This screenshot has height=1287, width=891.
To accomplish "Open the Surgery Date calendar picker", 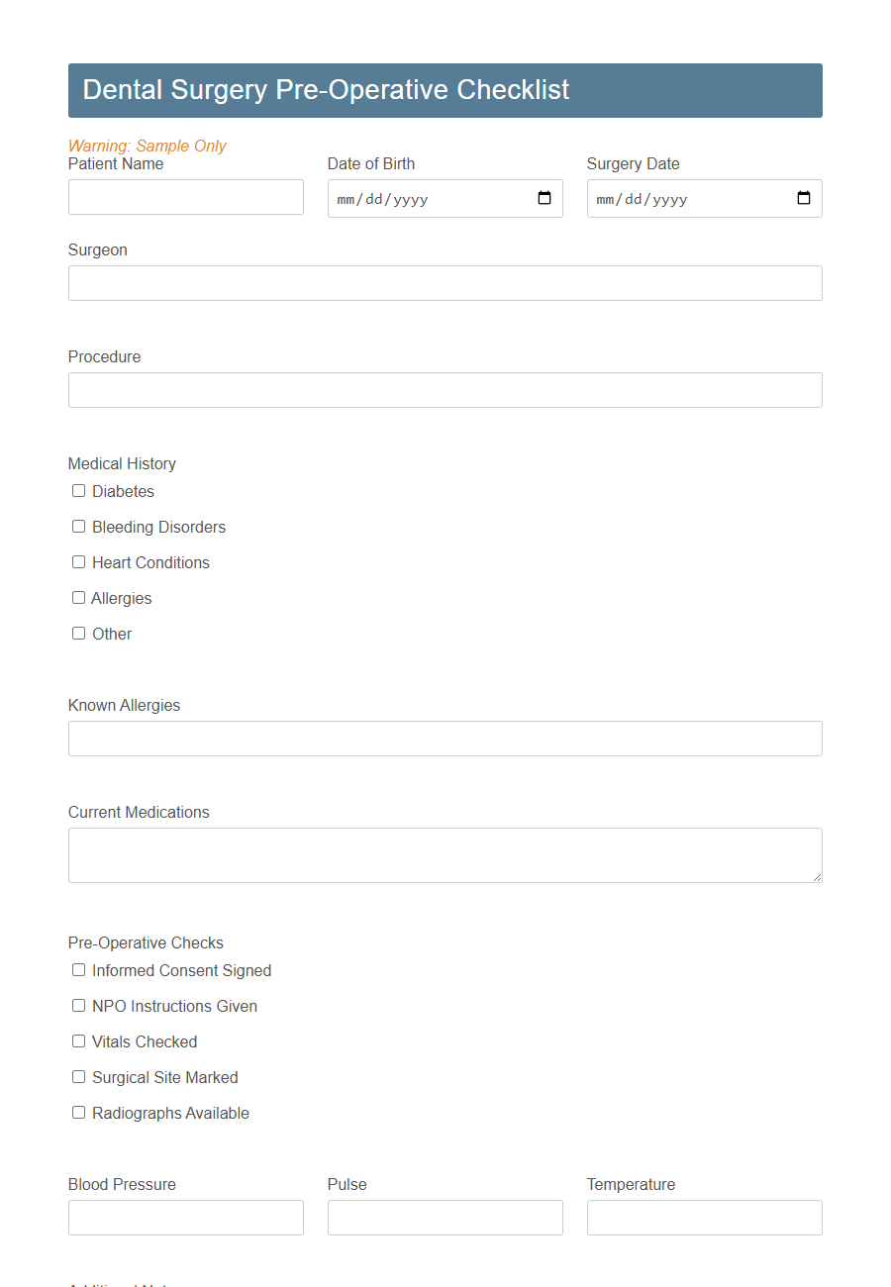I will [804, 198].
